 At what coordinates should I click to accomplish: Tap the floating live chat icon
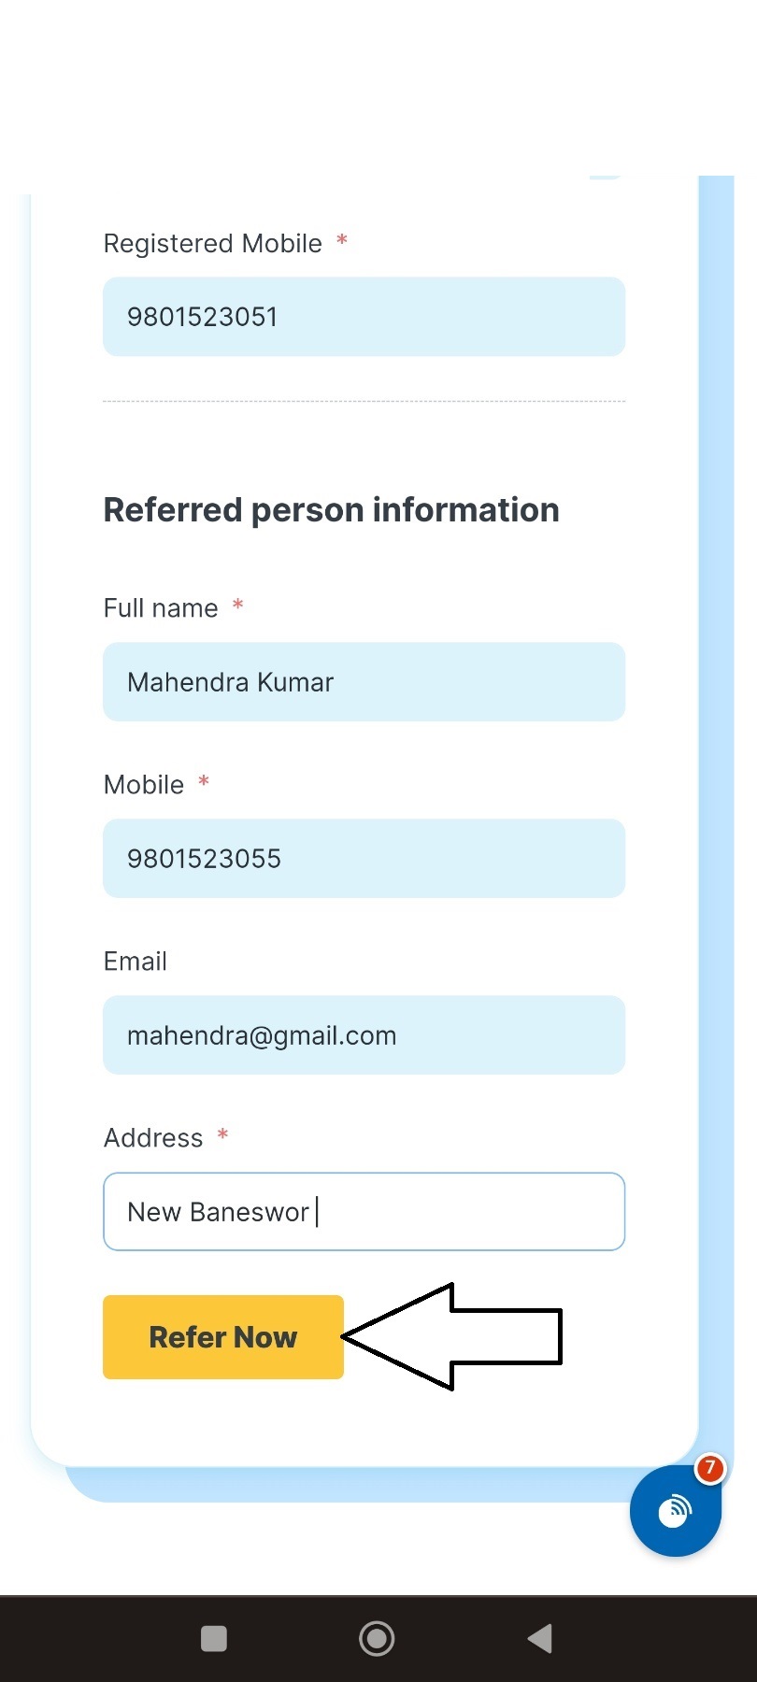(x=675, y=1510)
